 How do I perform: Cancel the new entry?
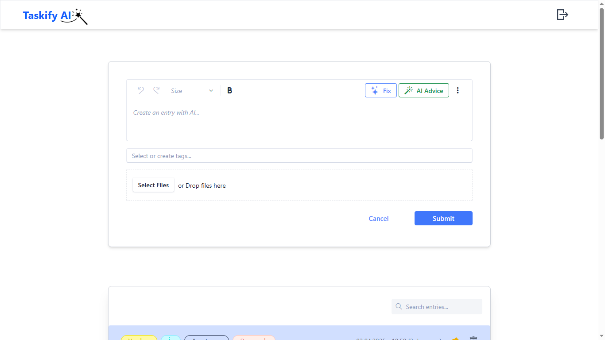378,218
